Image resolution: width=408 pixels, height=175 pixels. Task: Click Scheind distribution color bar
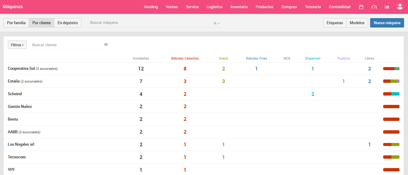pyautogui.click(x=391, y=94)
